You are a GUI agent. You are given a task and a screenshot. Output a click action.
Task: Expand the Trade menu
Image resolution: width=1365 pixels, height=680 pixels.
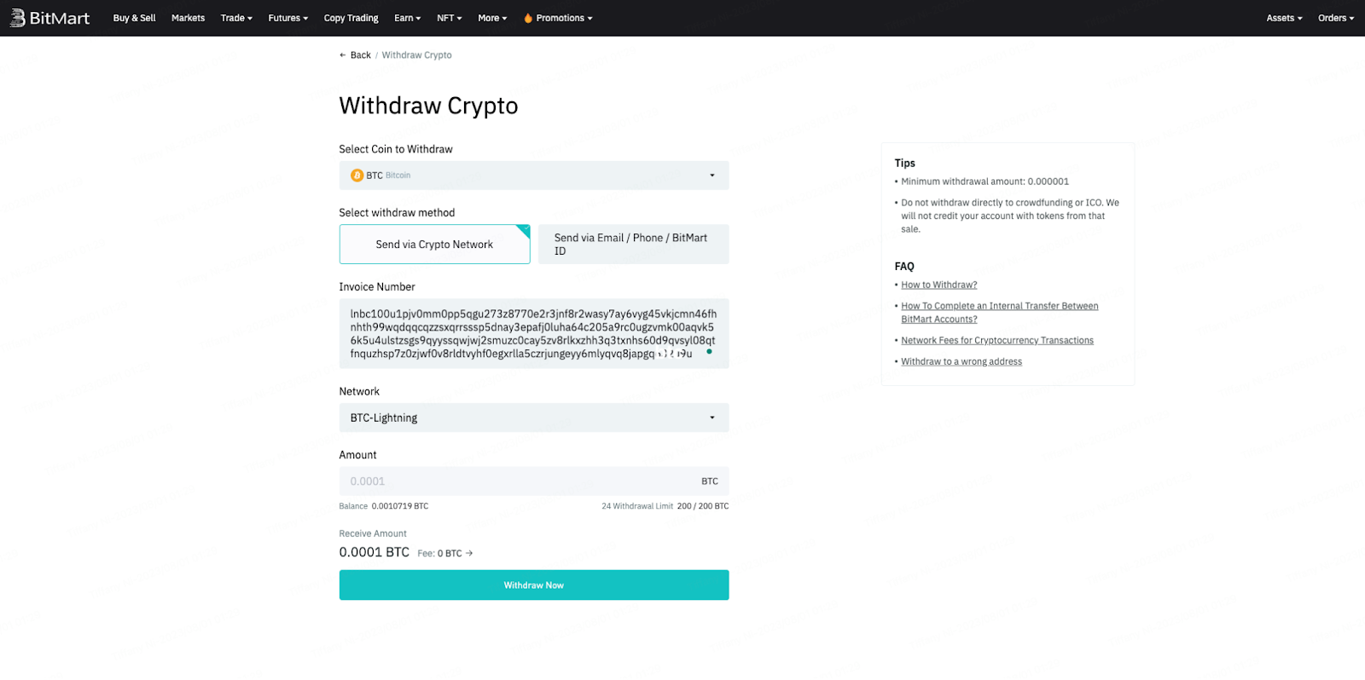tap(236, 18)
